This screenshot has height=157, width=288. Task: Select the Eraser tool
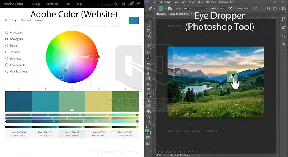coord(148,74)
